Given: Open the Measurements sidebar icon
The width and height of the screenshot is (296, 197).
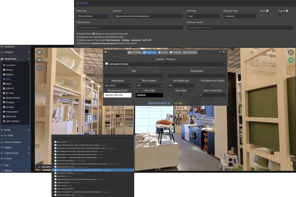Looking at the screenshot, I should point(4,98).
